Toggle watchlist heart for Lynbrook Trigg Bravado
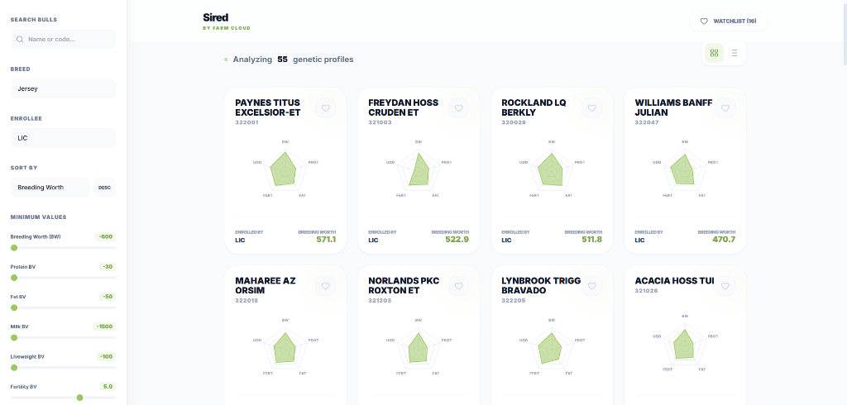The image size is (847, 405). tap(592, 286)
